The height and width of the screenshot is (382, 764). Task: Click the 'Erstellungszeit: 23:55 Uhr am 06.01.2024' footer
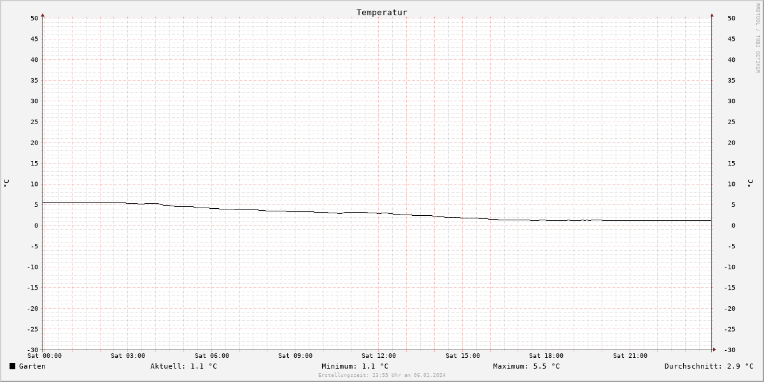point(382,375)
